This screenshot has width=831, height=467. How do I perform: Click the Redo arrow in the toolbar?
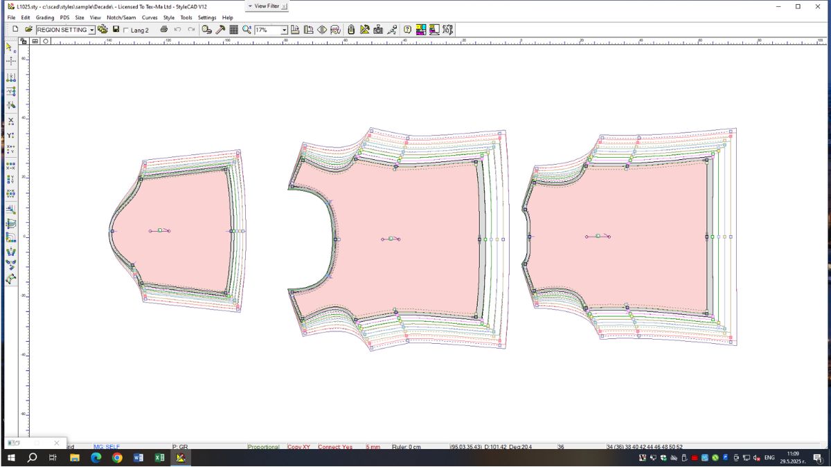(191, 30)
